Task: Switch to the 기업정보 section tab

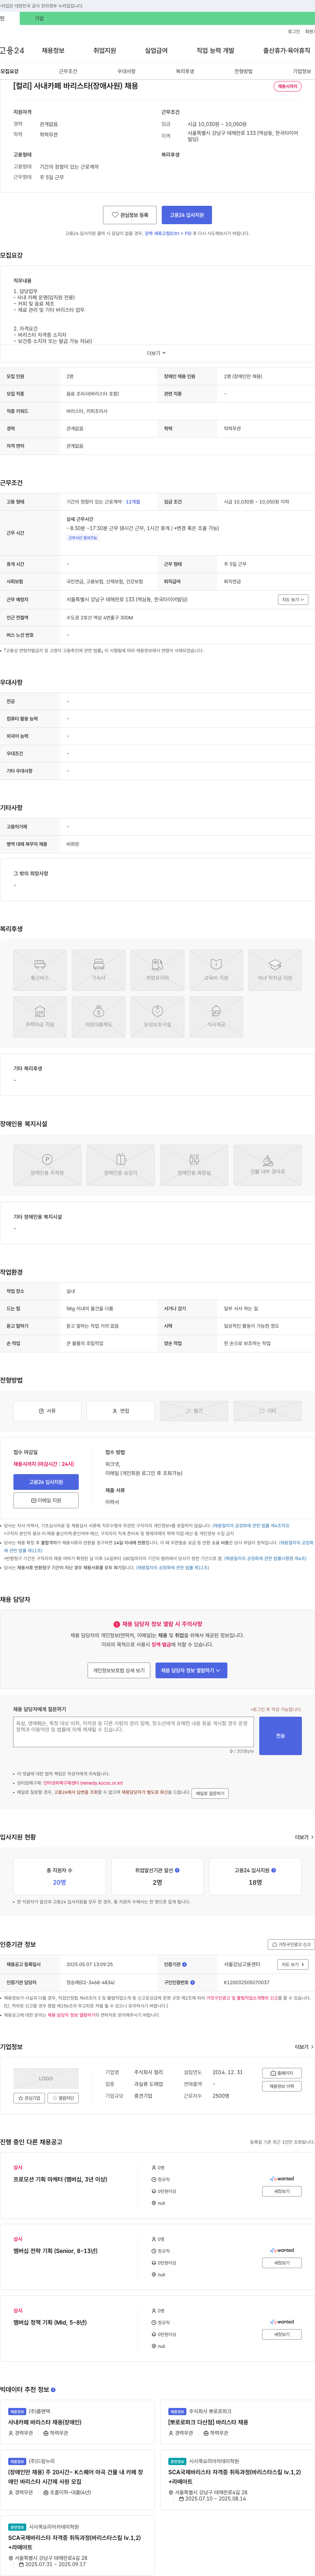Action: tap(302, 71)
